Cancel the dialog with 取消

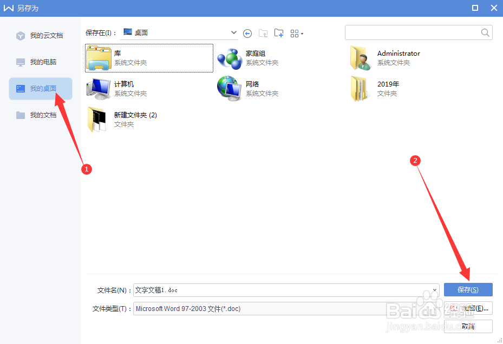(x=468, y=326)
